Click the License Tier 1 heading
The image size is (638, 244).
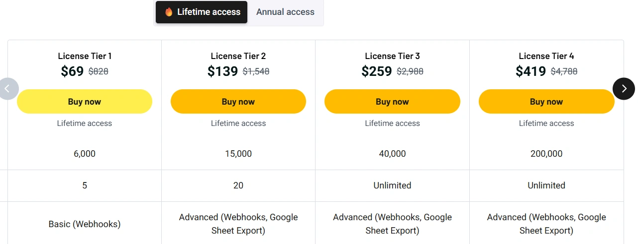85,56
